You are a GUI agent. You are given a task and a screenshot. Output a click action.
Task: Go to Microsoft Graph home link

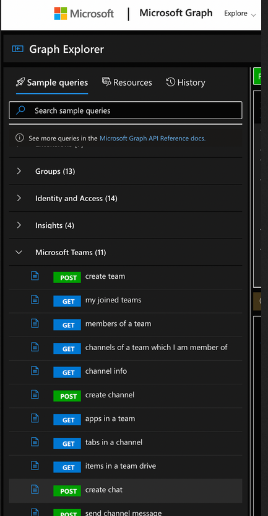point(176,13)
